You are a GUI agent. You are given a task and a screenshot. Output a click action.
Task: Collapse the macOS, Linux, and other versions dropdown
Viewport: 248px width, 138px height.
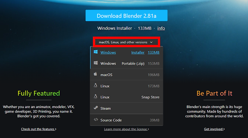click(126, 42)
